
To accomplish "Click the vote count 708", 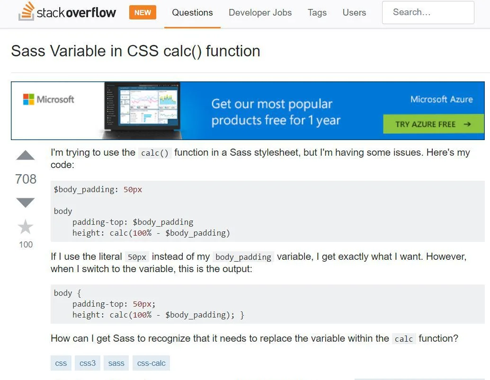I will pyautogui.click(x=26, y=179).
